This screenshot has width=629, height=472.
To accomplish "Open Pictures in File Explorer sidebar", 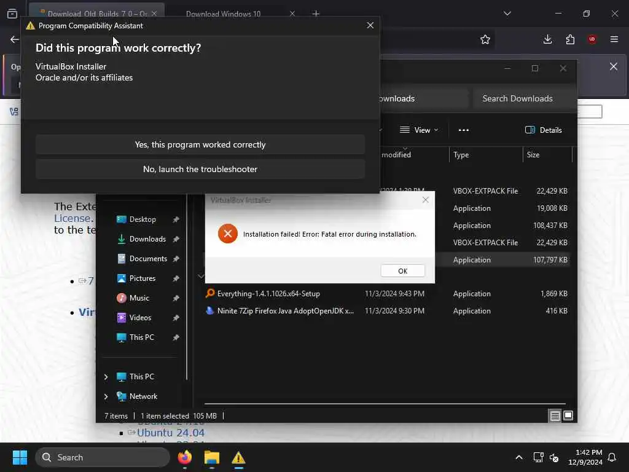I will coord(143,278).
